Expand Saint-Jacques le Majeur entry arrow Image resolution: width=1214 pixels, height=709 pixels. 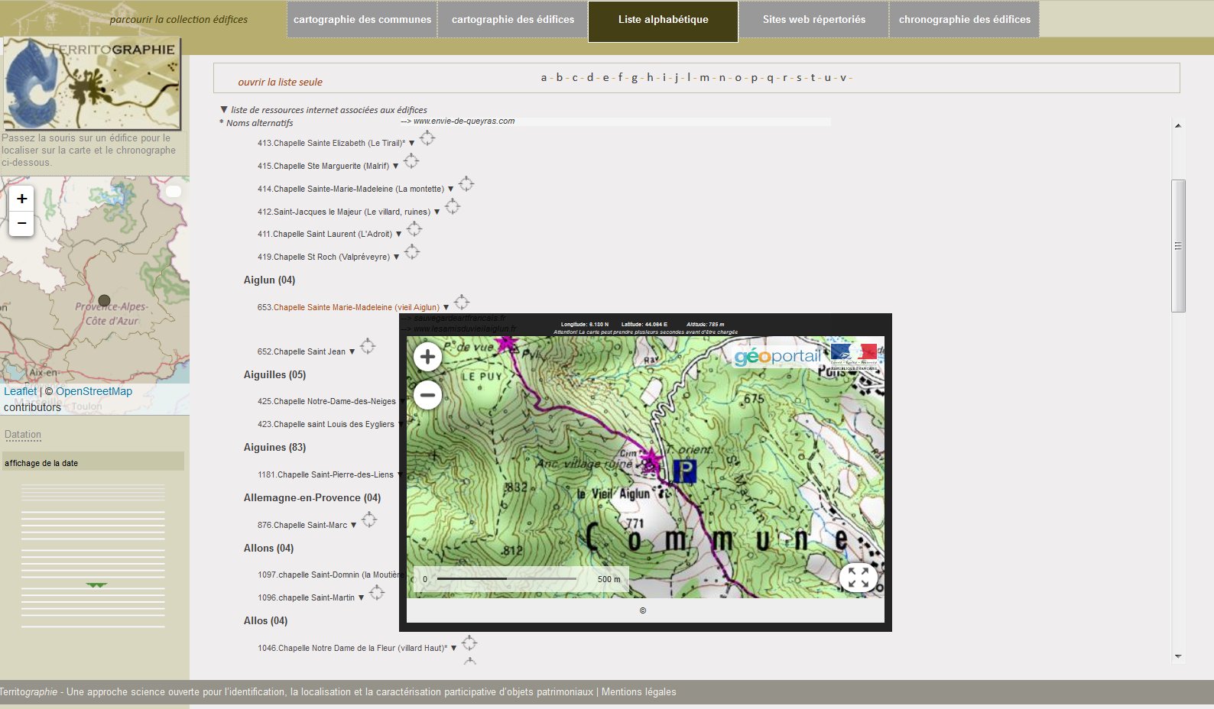pyautogui.click(x=437, y=212)
